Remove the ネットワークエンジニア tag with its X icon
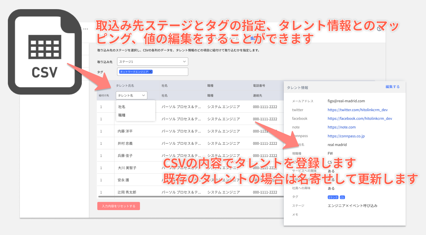This screenshot has height=235, width=426. (x=151, y=72)
